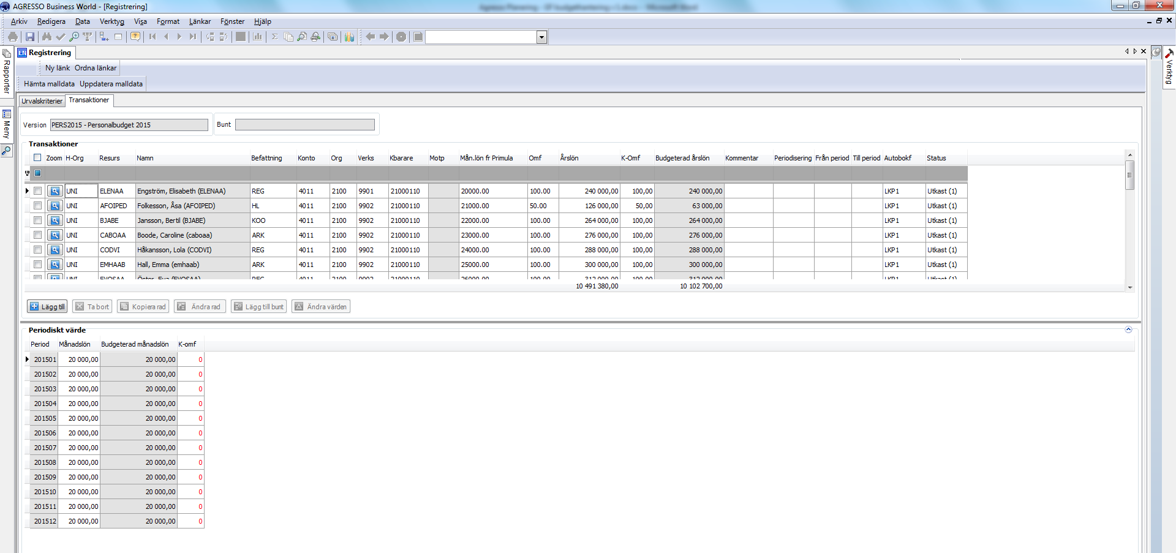The image size is (1176, 553).
Task: Click the Lägg till bunt button
Action: [x=258, y=307]
